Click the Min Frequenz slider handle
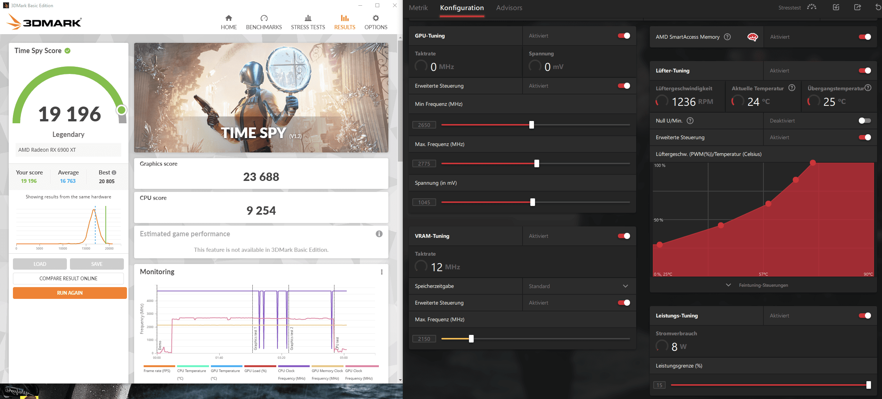Screen dimensions: 882x399 pyautogui.click(x=532, y=125)
